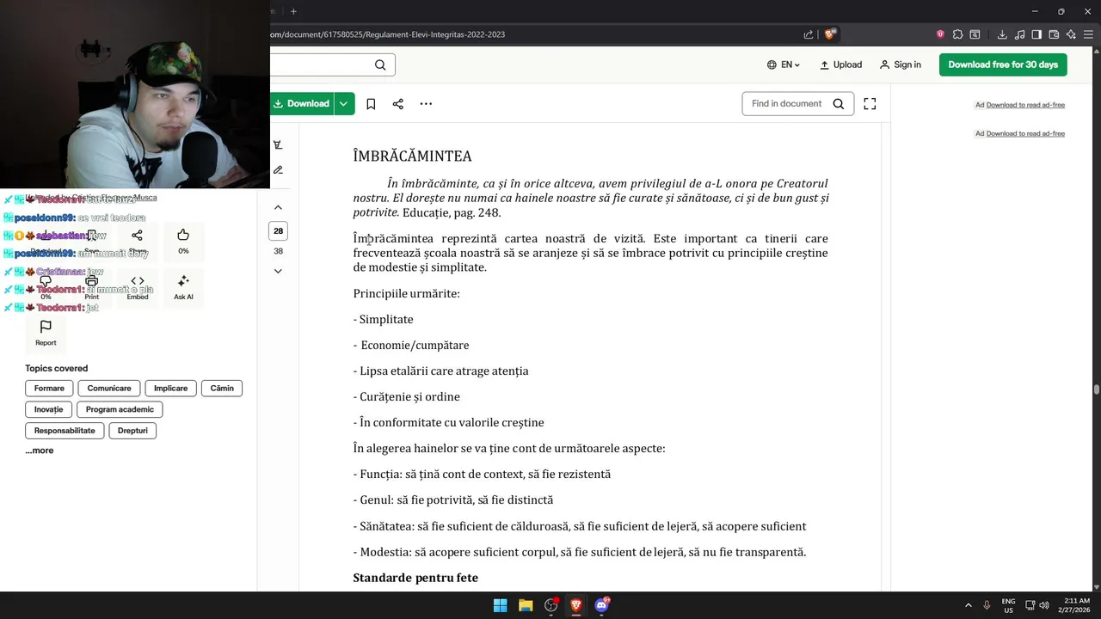Image resolution: width=1101 pixels, height=619 pixels.
Task: Click the Upload button
Action: pos(840,64)
